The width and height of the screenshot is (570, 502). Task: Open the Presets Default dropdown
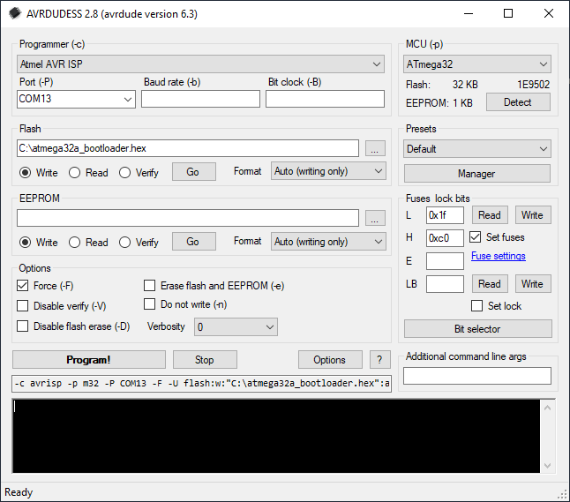click(477, 149)
